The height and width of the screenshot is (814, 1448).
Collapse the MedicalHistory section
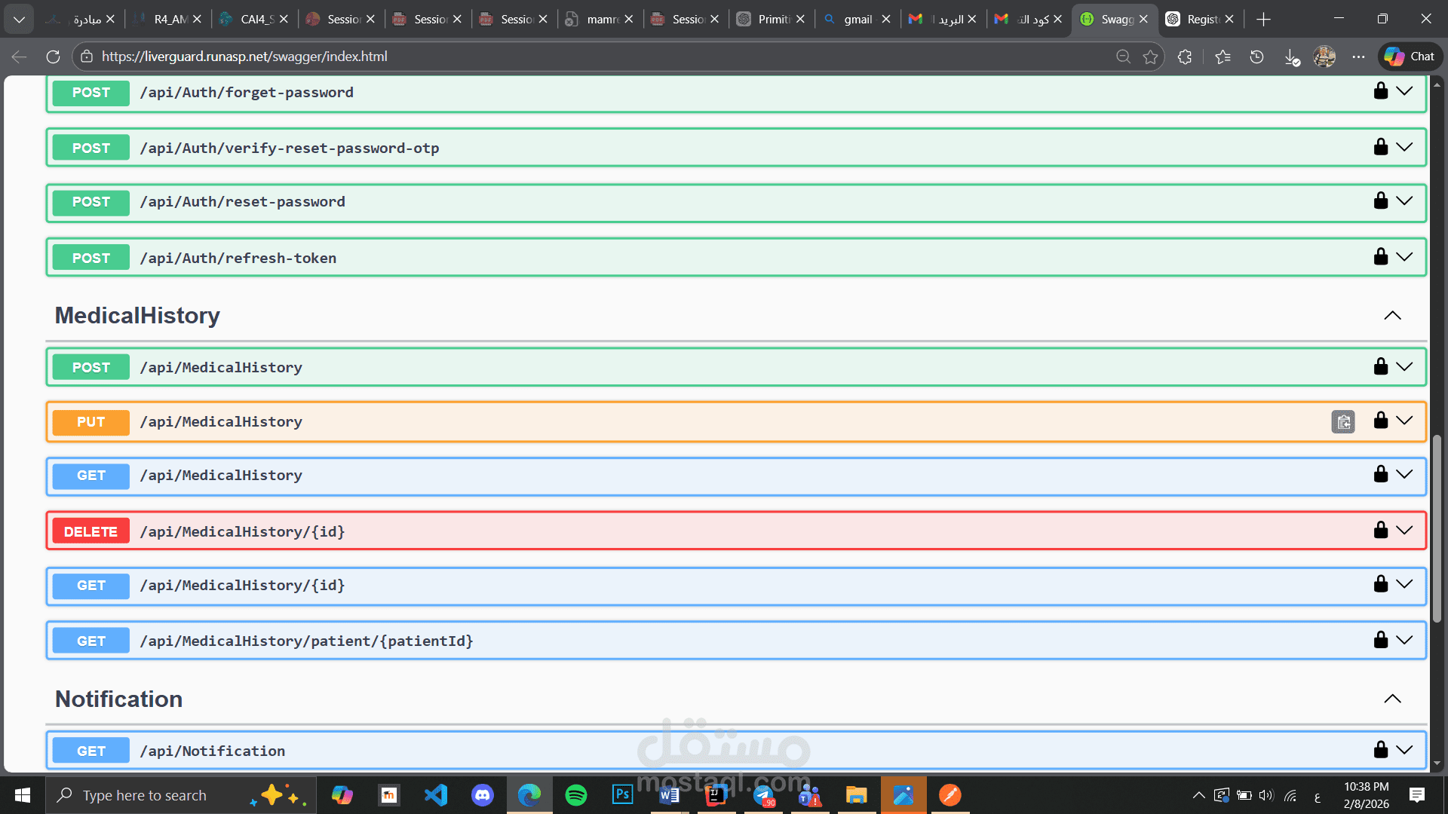(1392, 316)
